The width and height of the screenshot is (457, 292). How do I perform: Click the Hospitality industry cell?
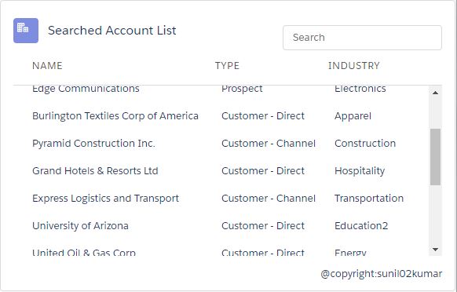[360, 171]
